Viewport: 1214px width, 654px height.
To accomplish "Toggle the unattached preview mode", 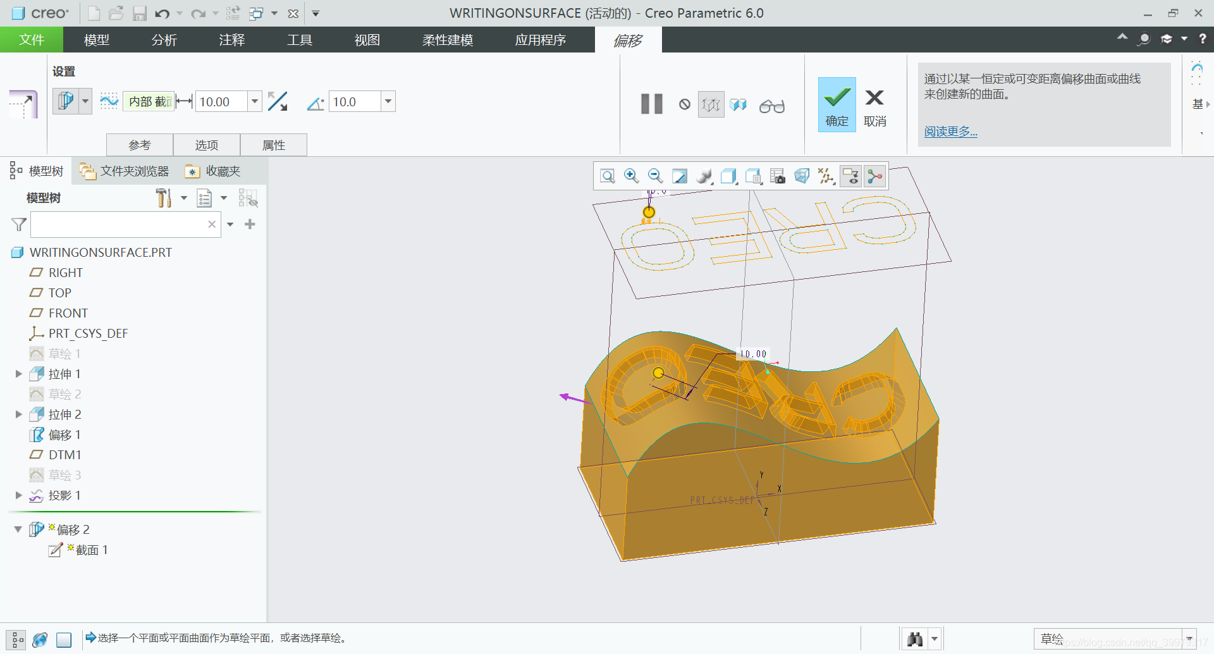I will (x=711, y=104).
